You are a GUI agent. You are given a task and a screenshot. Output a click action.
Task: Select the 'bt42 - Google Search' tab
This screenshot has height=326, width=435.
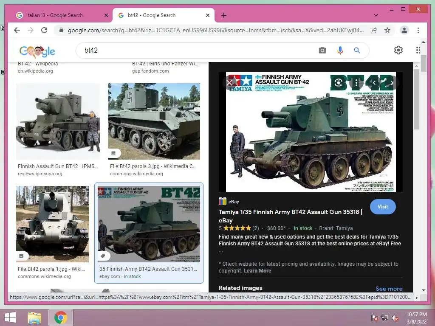152,15
